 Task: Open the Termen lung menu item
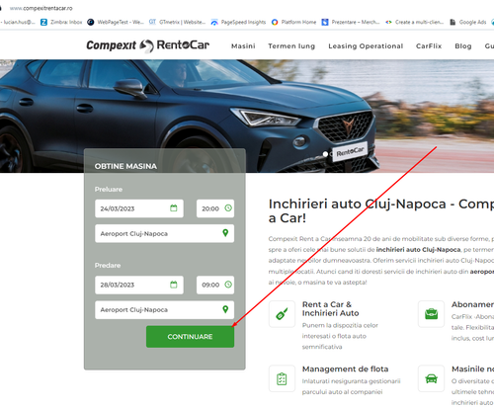[291, 46]
